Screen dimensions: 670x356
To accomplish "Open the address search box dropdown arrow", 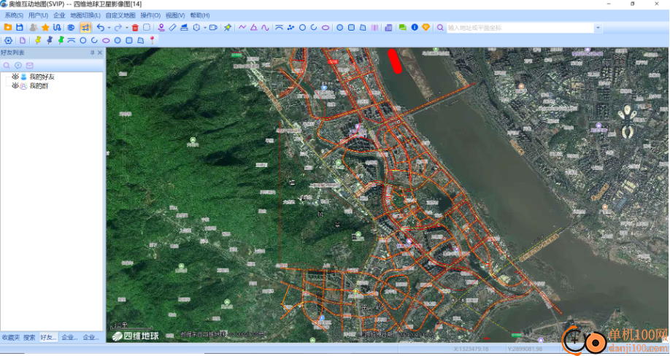I will [598, 28].
